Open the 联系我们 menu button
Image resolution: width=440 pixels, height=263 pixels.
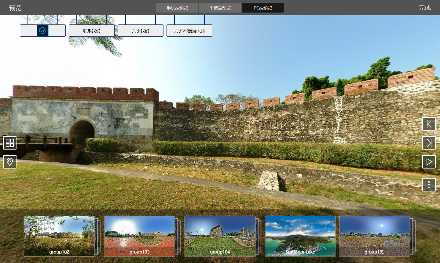(92, 31)
